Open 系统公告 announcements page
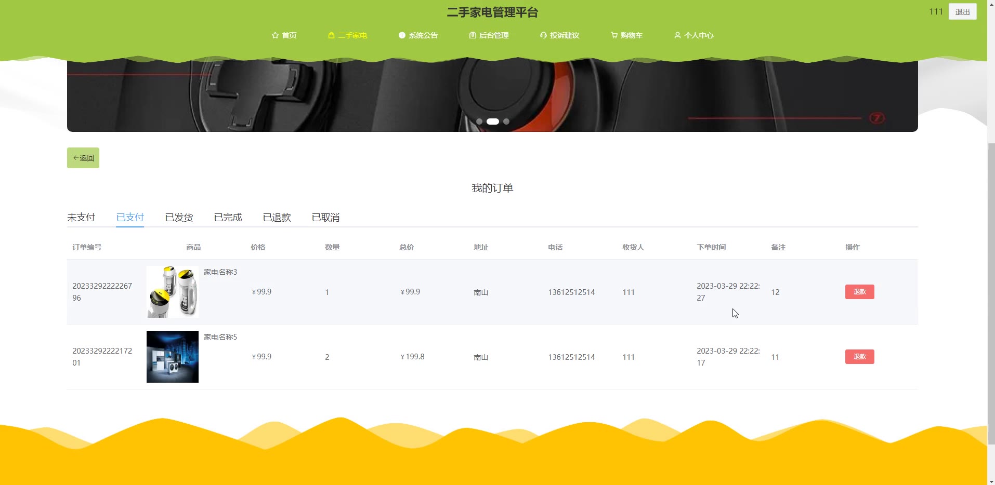Image resolution: width=995 pixels, height=485 pixels. click(418, 35)
